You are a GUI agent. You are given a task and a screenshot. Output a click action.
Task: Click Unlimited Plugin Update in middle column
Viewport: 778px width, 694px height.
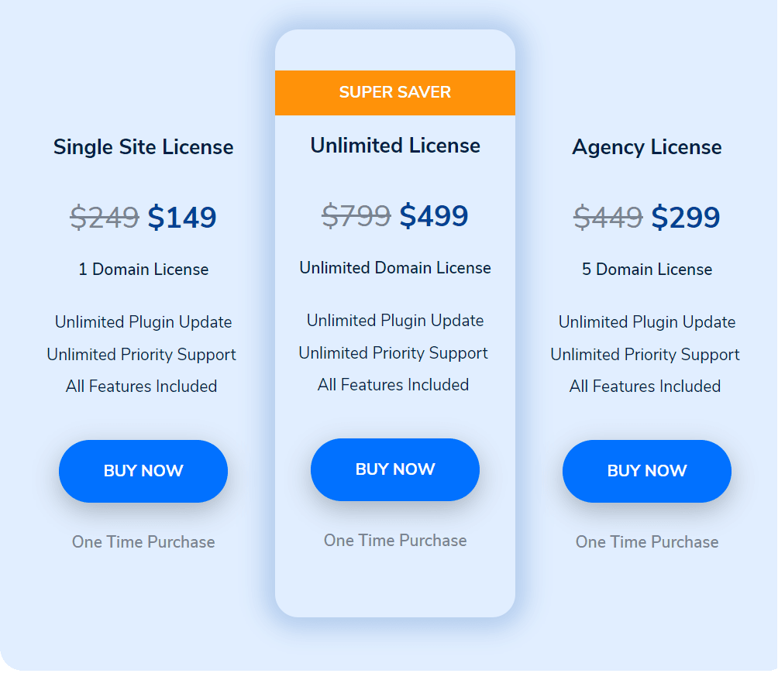(x=394, y=320)
